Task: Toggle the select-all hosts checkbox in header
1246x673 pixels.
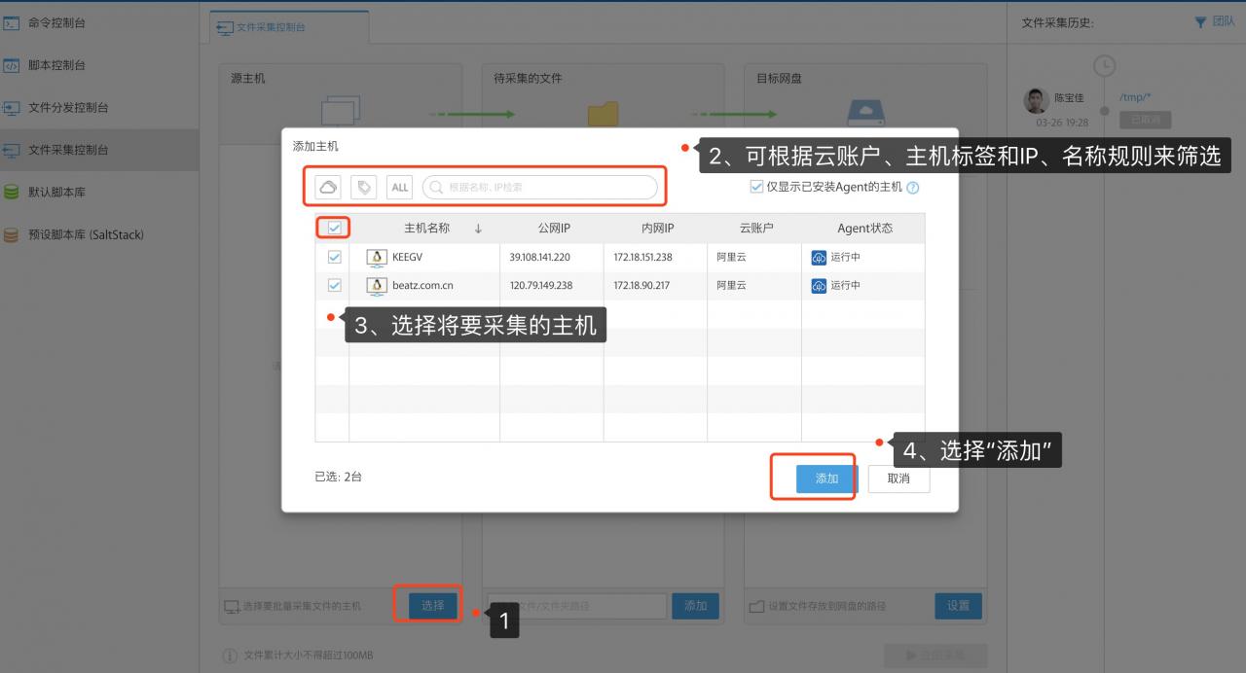Action: click(334, 229)
